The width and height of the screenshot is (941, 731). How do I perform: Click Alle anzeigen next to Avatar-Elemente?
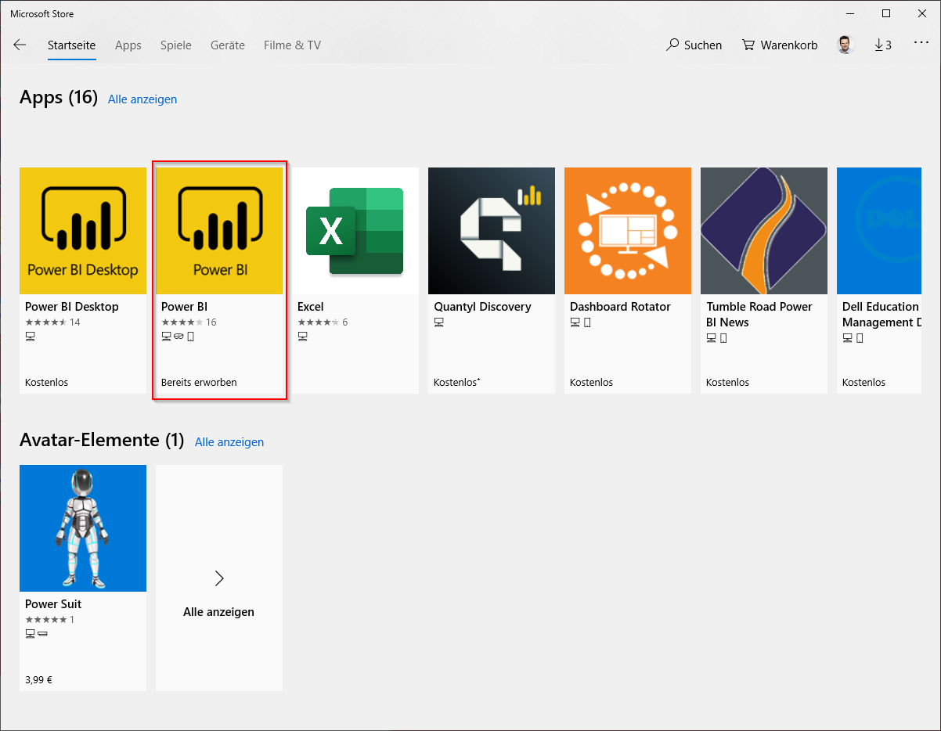pyautogui.click(x=229, y=442)
